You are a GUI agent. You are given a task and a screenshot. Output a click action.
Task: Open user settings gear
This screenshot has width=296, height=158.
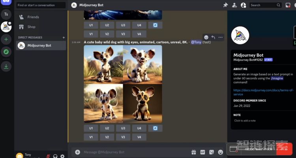(x=62, y=156)
